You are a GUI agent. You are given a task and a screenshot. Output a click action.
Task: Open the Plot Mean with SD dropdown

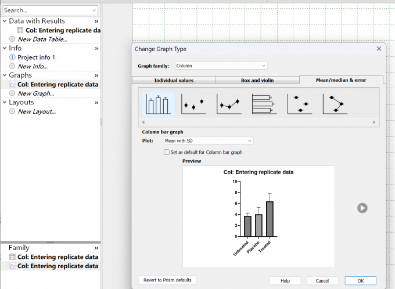click(x=209, y=140)
